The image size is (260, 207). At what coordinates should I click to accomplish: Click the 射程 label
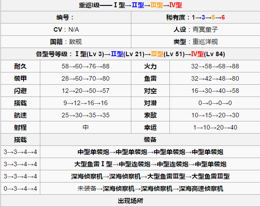coord(20,128)
